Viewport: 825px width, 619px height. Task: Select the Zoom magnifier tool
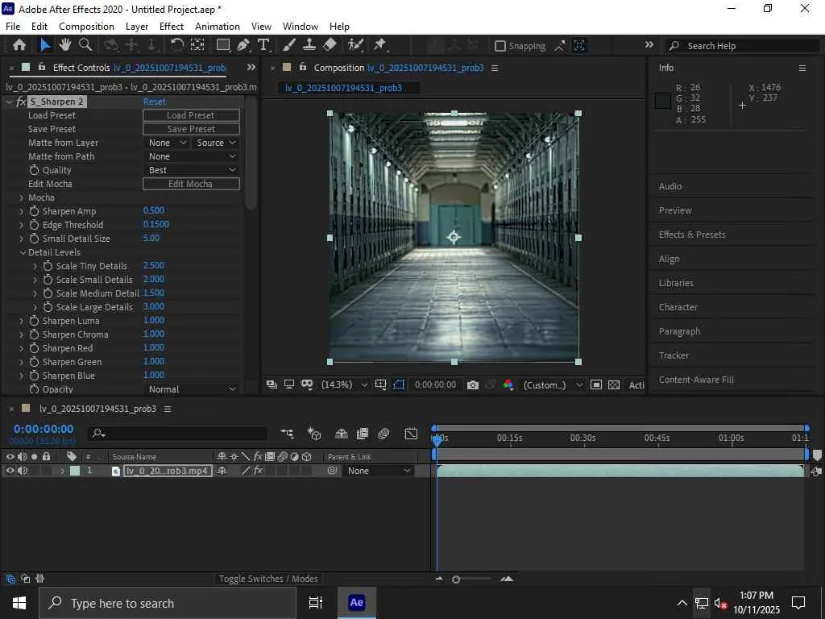click(x=85, y=45)
